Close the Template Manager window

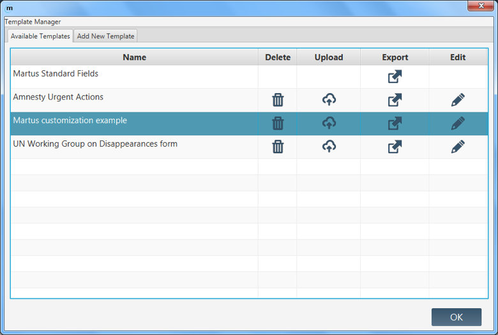pyautogui.click(x=481, y=5)
